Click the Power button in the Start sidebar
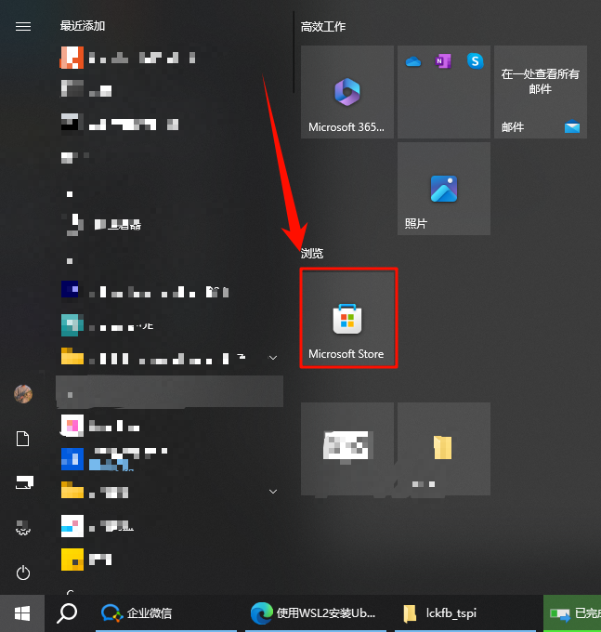The width and height of the screenshot is (601, 632). pyautogui.click(x=23, y=573)
